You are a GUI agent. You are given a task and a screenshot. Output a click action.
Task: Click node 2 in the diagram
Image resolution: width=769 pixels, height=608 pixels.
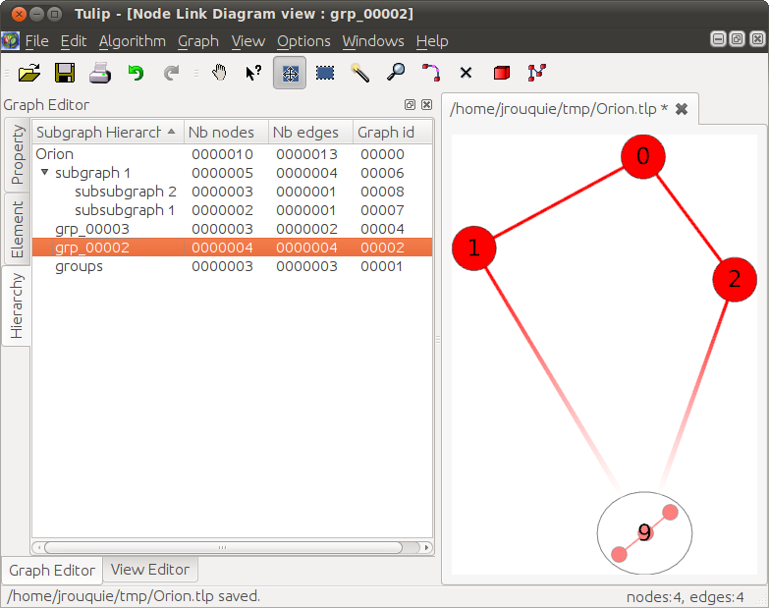[735, 279]
